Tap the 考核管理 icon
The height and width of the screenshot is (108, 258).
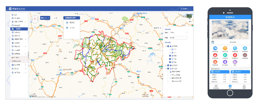245,55
